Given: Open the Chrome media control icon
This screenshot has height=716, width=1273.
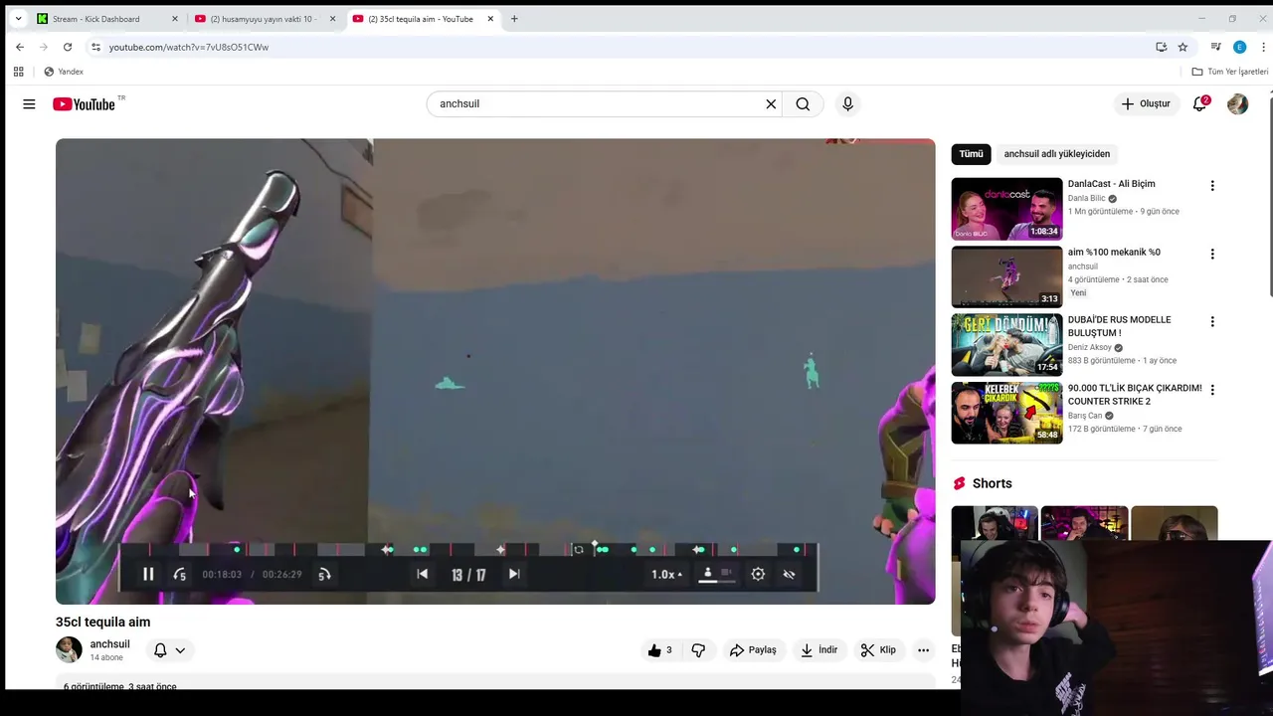Looking at the screenshot, I should click(1215, 47).
